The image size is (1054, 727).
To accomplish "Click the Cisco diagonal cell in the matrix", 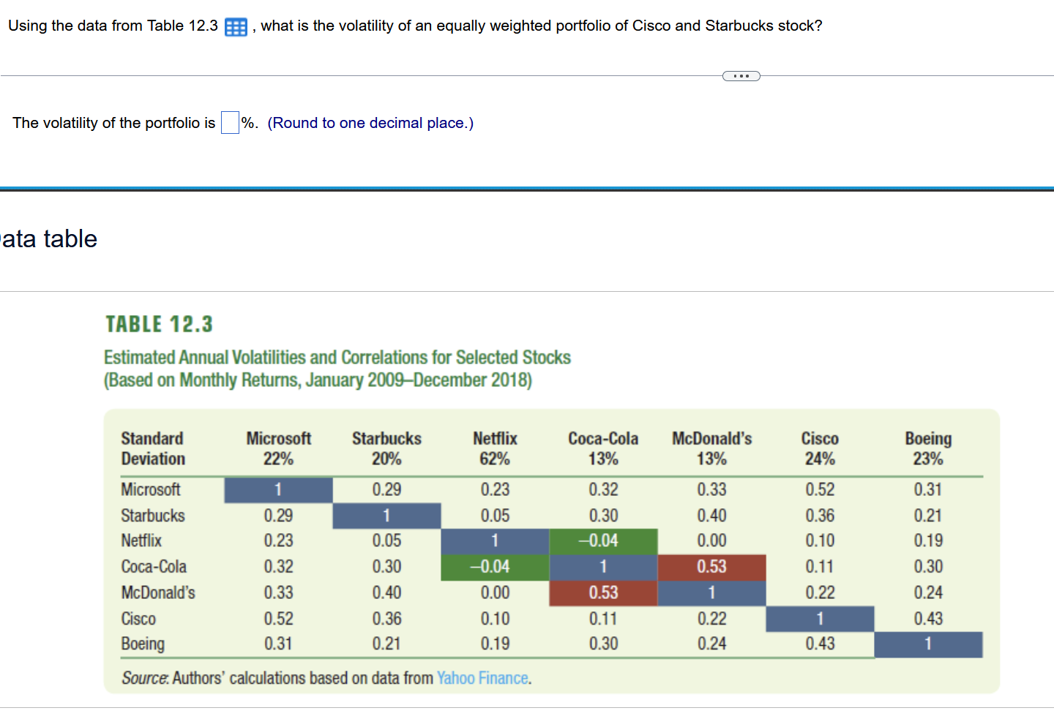I will [820, 619].
